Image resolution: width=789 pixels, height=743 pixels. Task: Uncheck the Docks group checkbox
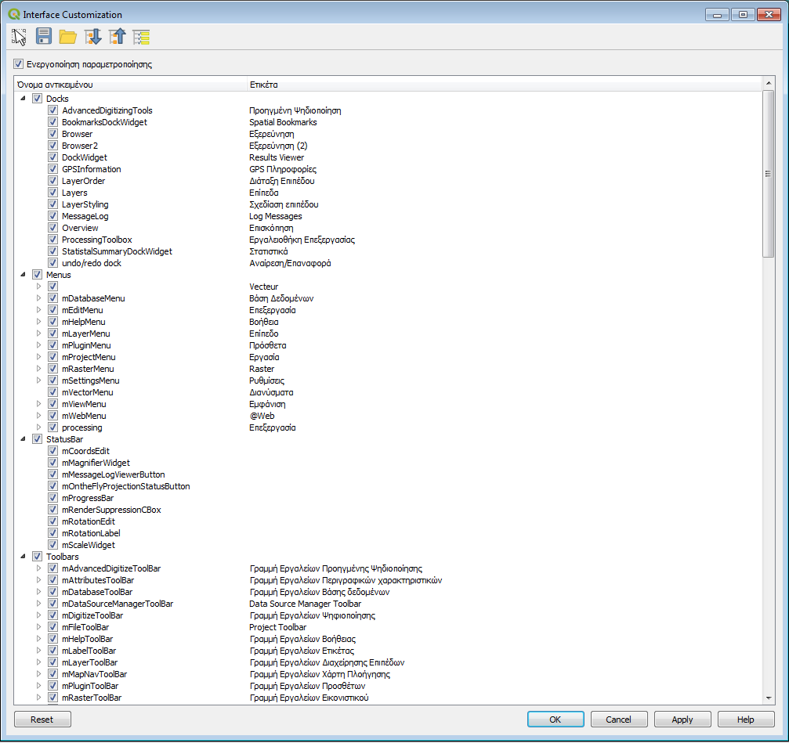pos(38,99)
